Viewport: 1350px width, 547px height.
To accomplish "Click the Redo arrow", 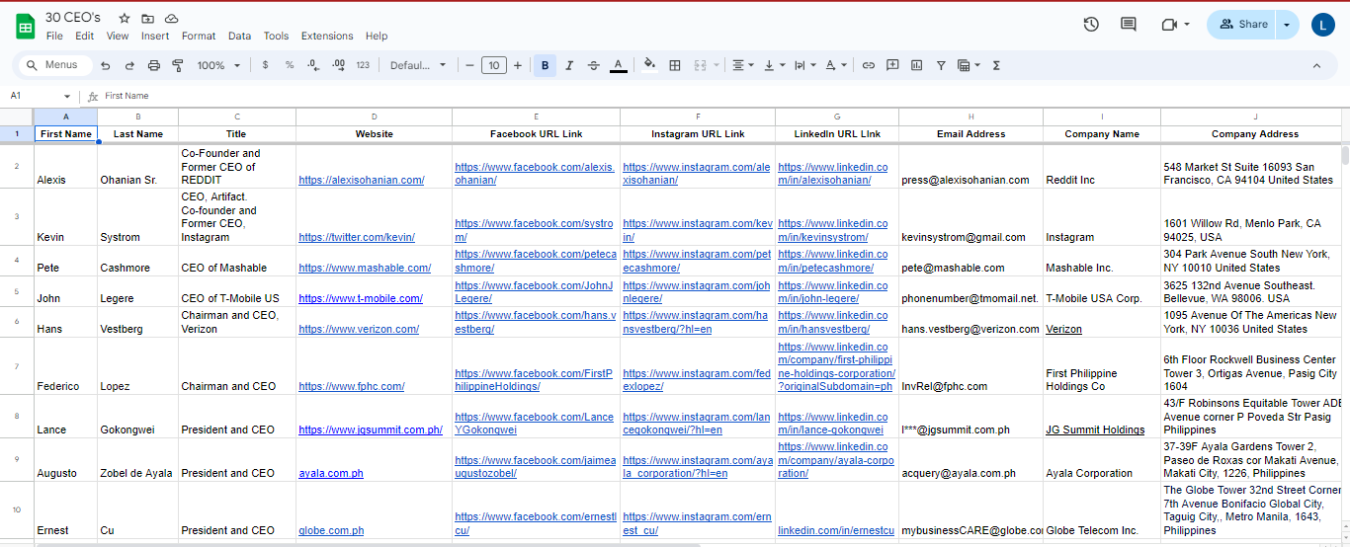I will [129, 65].
